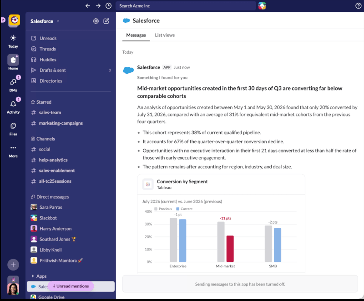This screenshot has height=301, width=364.
Task: Switch to the Messages tab
Action: (x=136, y=35)
